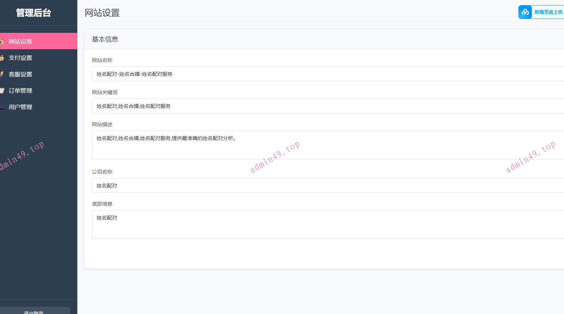Switch to the 订单管理 page
The height and width of the screenshot is (314, 564).
20,90
